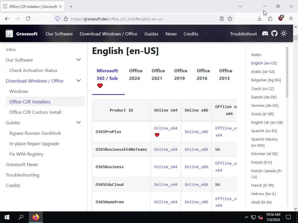Viewport: 298px width, 223px height.
Task: Switch to the Office 2016 tab
Action: (203, 74)
